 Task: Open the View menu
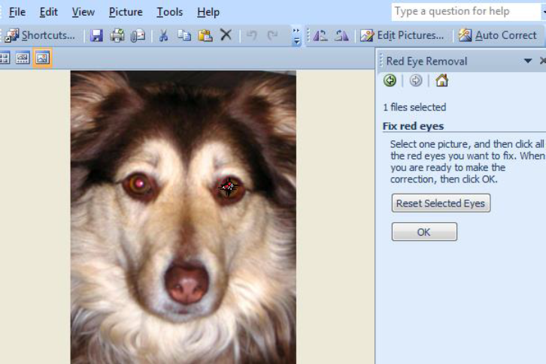pyautogui.click(x=83, y=12)
